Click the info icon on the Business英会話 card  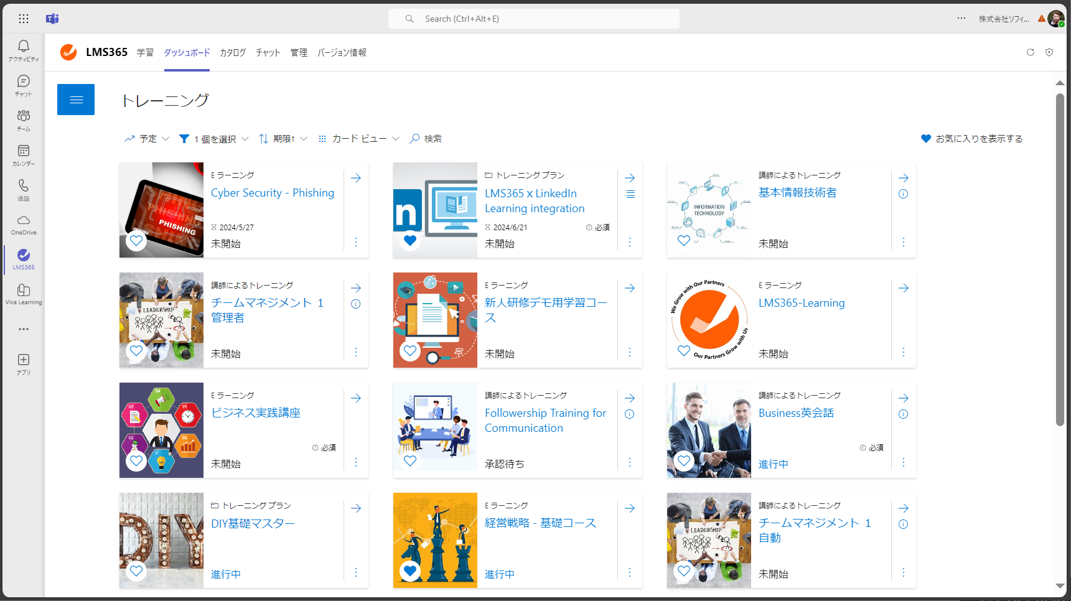(903, 414)
